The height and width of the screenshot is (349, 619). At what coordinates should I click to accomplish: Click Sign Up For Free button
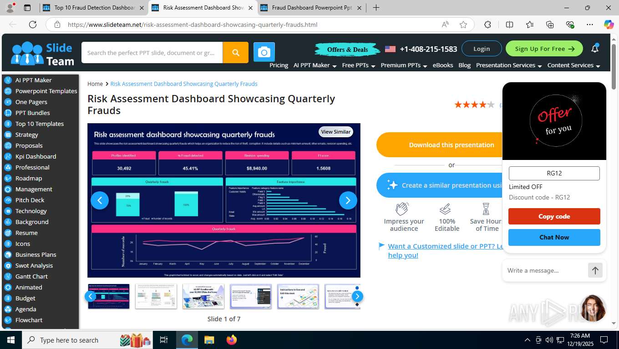click(544, 49)
